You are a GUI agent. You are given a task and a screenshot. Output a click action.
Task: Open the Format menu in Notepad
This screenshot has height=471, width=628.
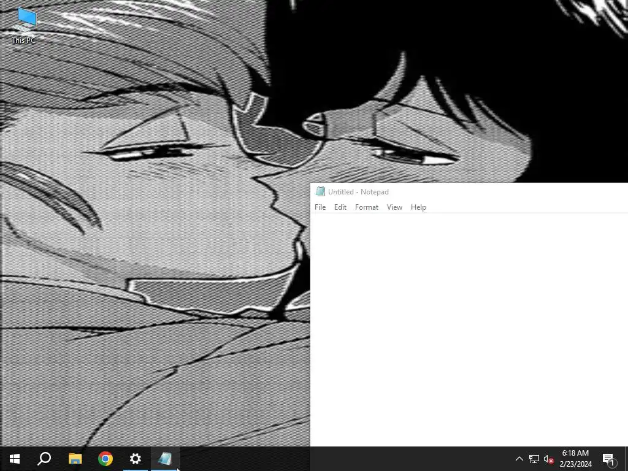(x=367, y=207)
